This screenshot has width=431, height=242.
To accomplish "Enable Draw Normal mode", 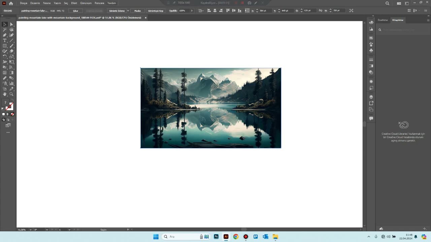I will [4, 120].
